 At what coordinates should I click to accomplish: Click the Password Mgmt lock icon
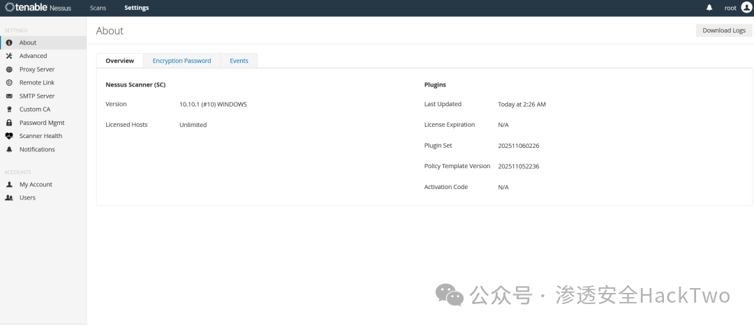(x=9, y=123)
